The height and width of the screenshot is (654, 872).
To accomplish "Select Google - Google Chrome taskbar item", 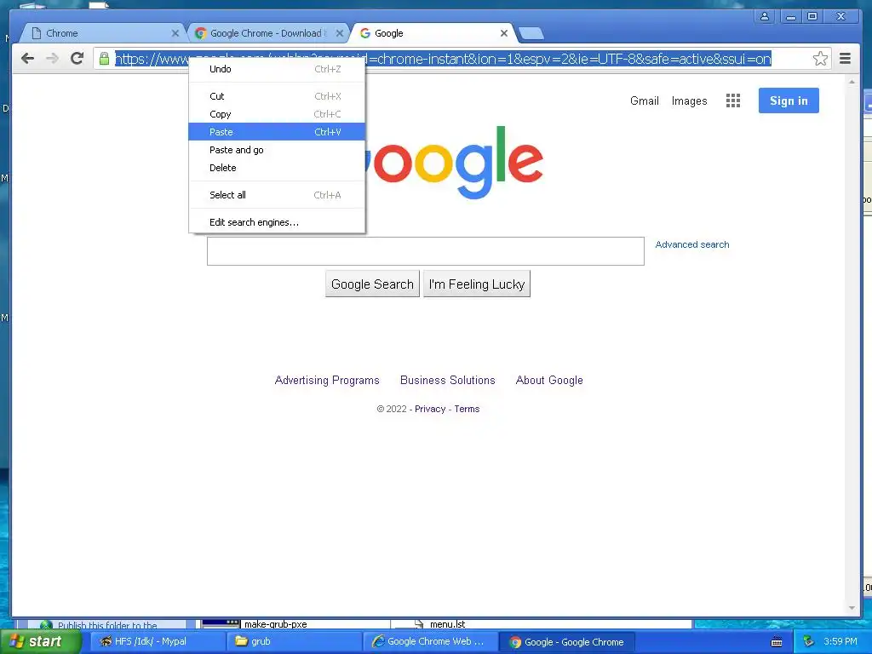I will pyautogui.click(x=565, y=641).
